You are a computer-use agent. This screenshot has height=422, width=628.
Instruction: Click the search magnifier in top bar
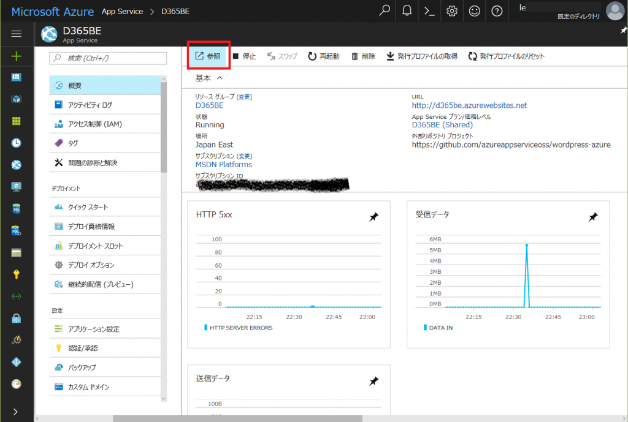385,11
